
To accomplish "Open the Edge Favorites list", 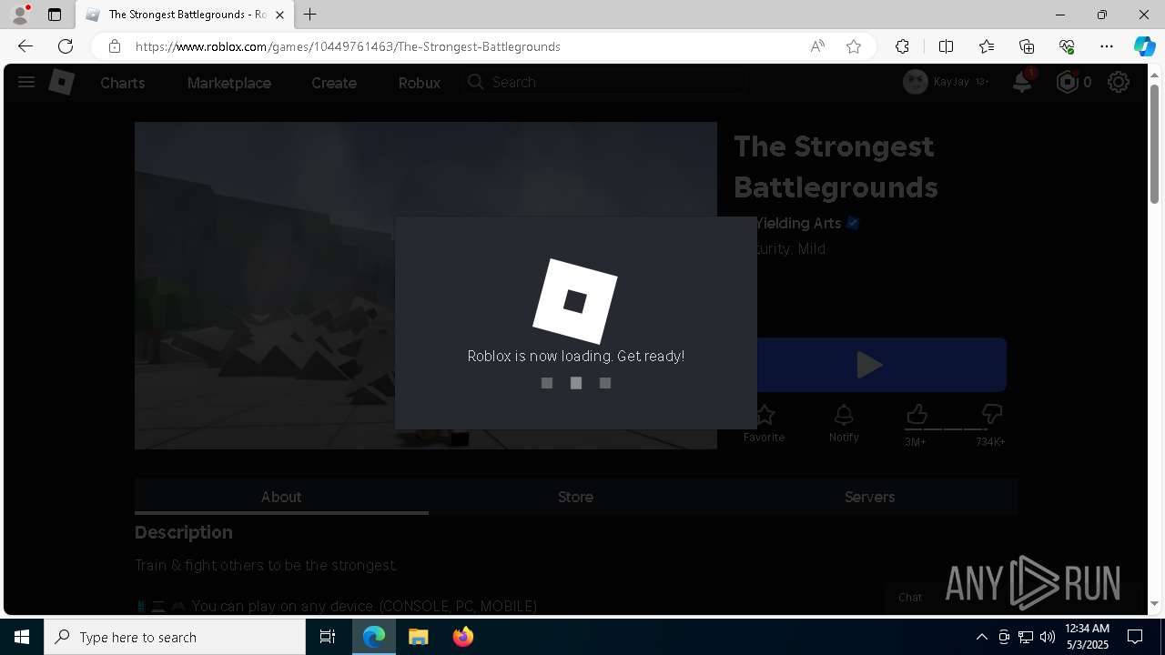I will 987,46.
